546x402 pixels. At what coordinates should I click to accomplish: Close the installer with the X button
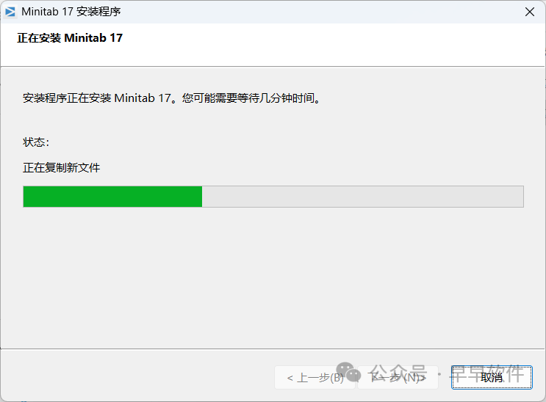(530, 12)
